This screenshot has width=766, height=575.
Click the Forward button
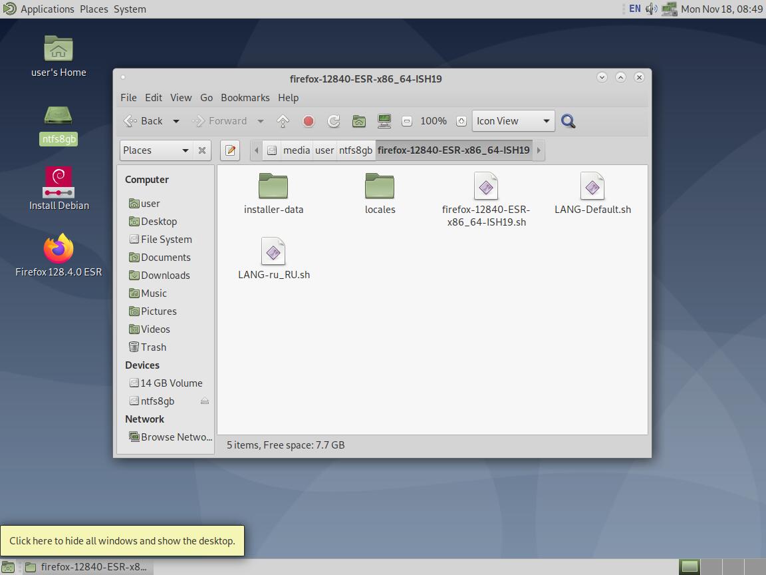tap(219, 120)
